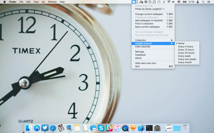This screenshot has height=133, width=214.
Task: Open the wallpaper app Settings
Action: click(x=139, y=52)
